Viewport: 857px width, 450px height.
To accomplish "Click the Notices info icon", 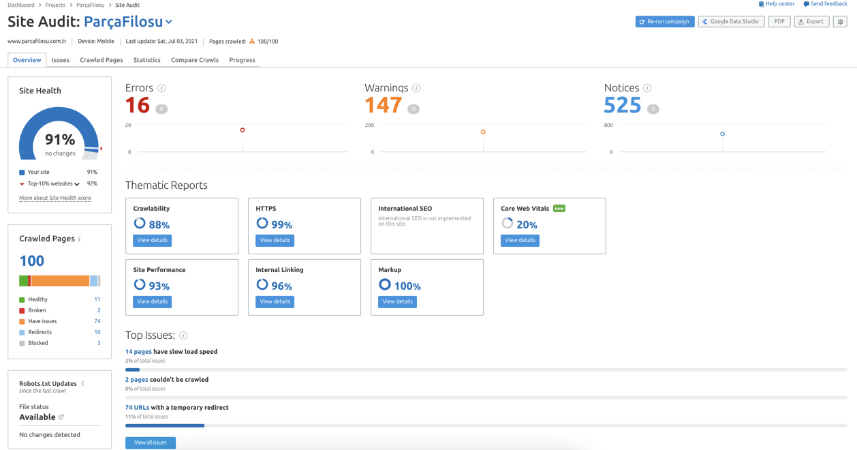I will 647,88.
